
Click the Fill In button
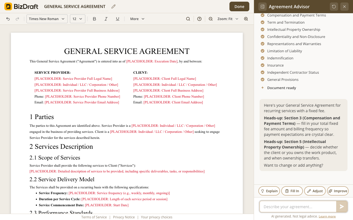(292, 191)
